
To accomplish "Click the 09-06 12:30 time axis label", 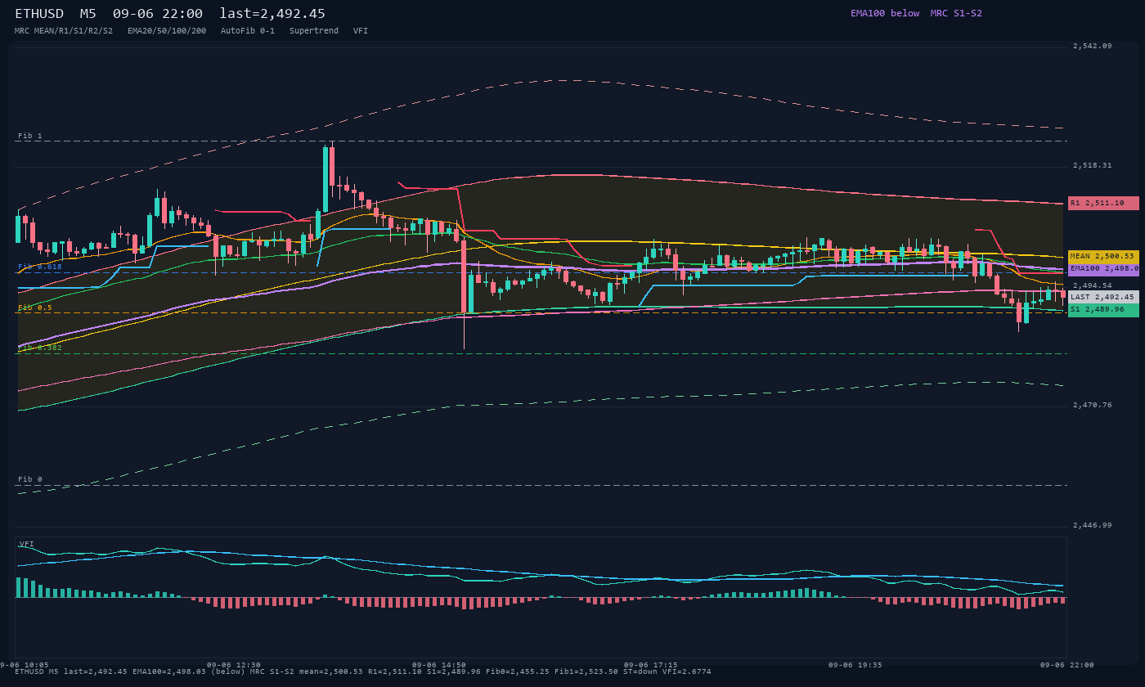I will tap(234, 665).
